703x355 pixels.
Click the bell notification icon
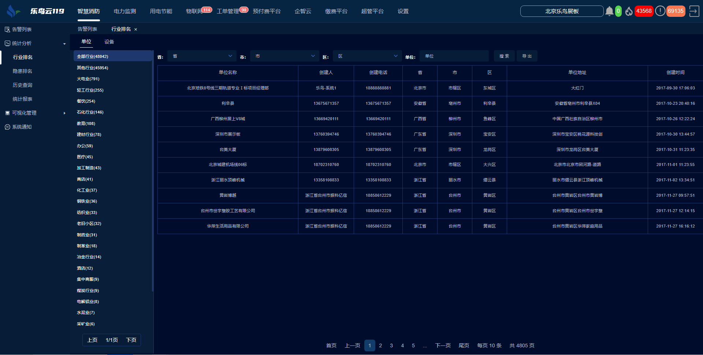pyautogui.click(x=609, y=11)
